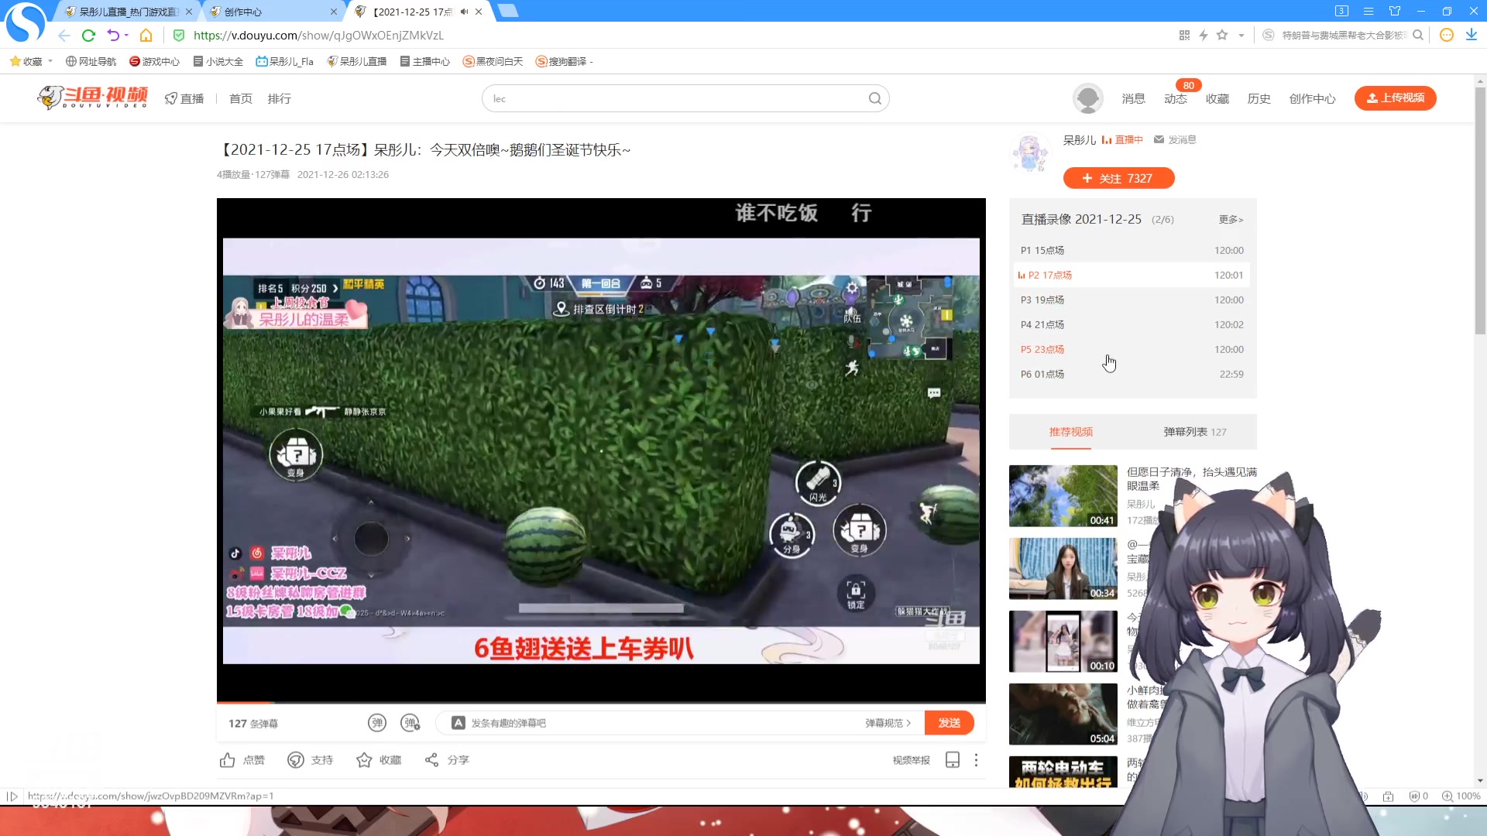Open 网址导航 bookmark

pos(91,61)
